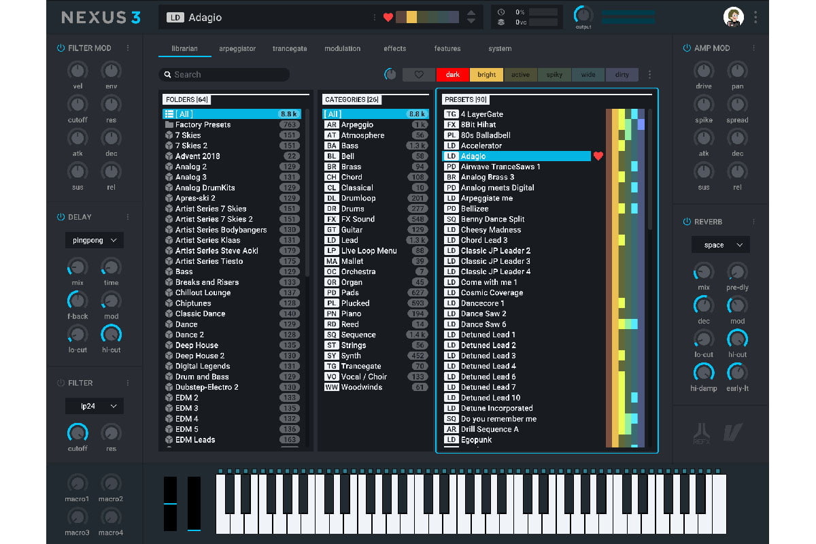Screen dimensions: 816x544
Task: Toggle the 'spiky' tag filter
Action: coord(554,75)
